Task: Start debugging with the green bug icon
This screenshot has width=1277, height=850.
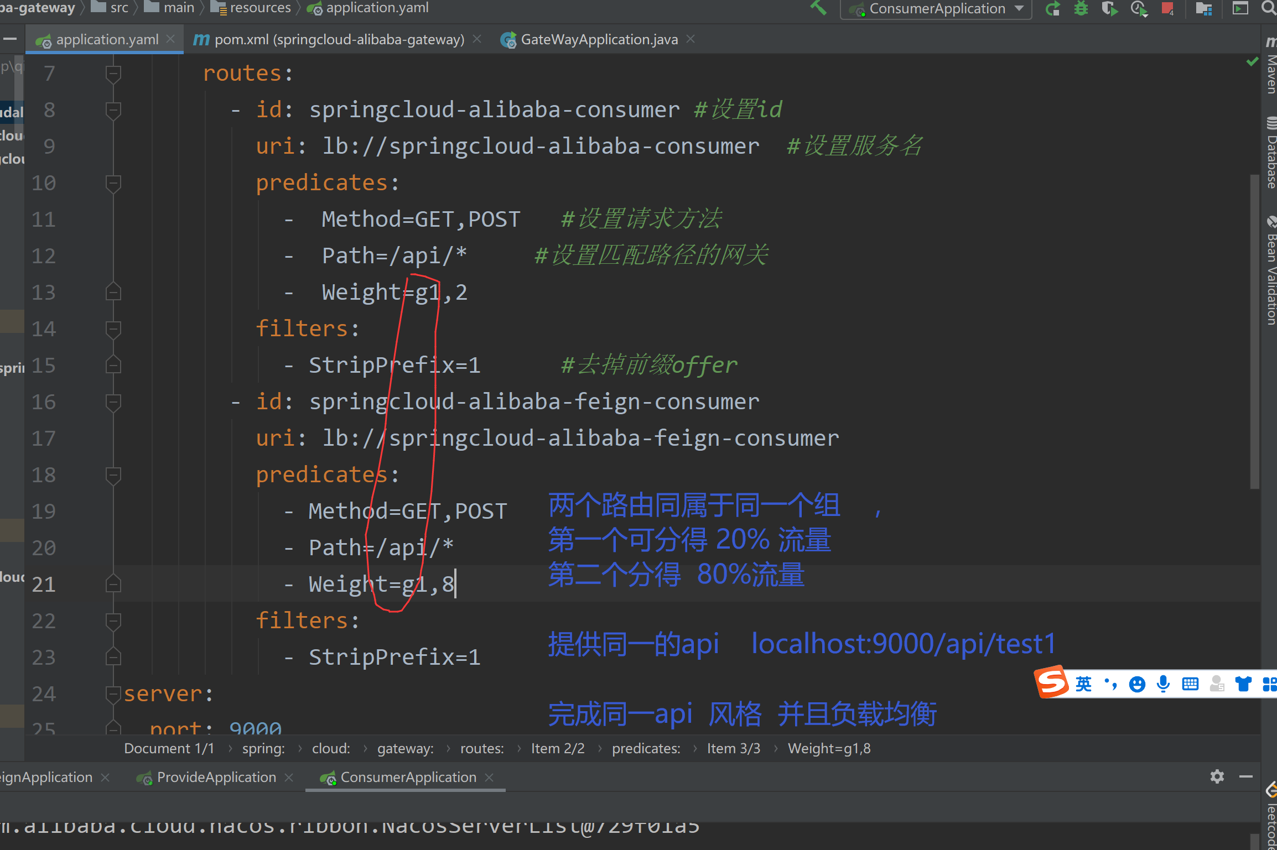Action: click(1081, 9)
